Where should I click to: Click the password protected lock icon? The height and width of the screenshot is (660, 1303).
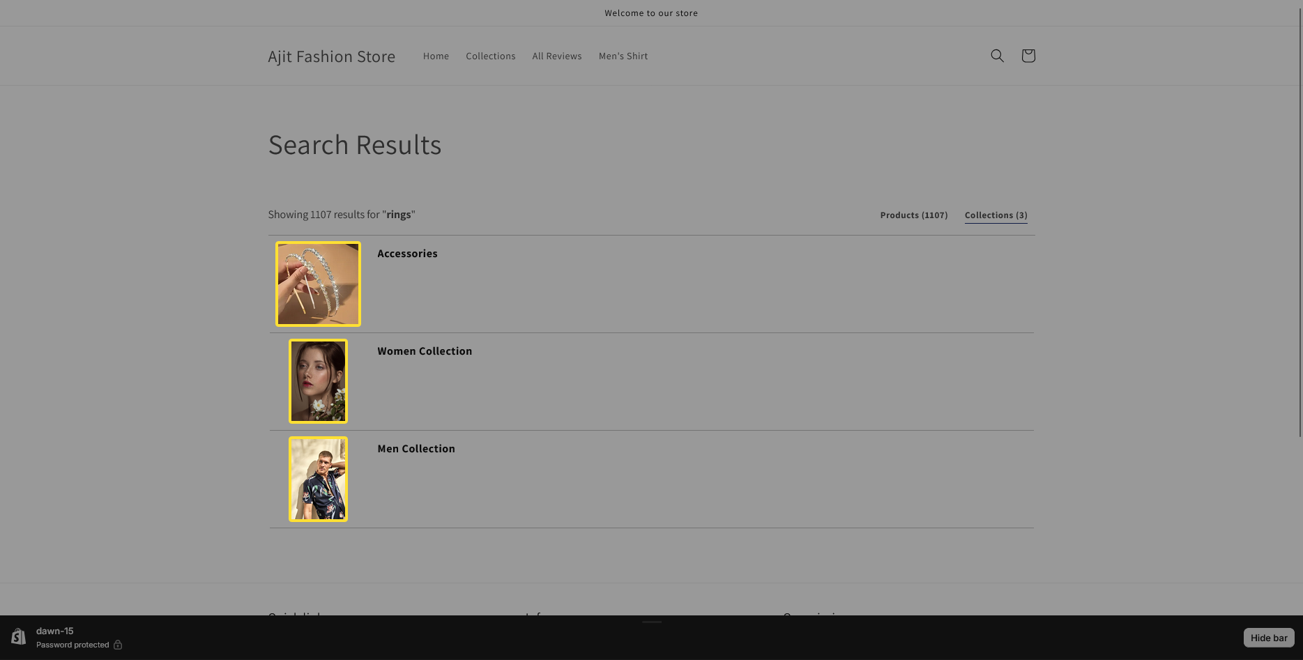[118, 645]
